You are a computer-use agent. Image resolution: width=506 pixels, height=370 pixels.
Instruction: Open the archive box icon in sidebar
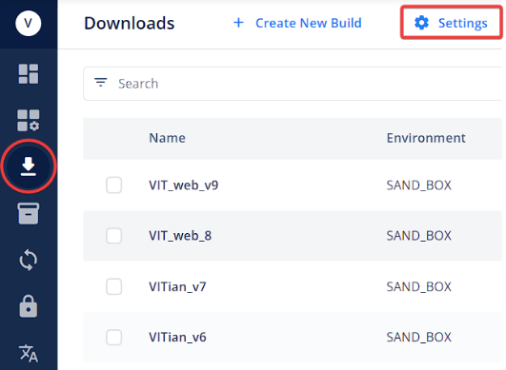(29, 213)
